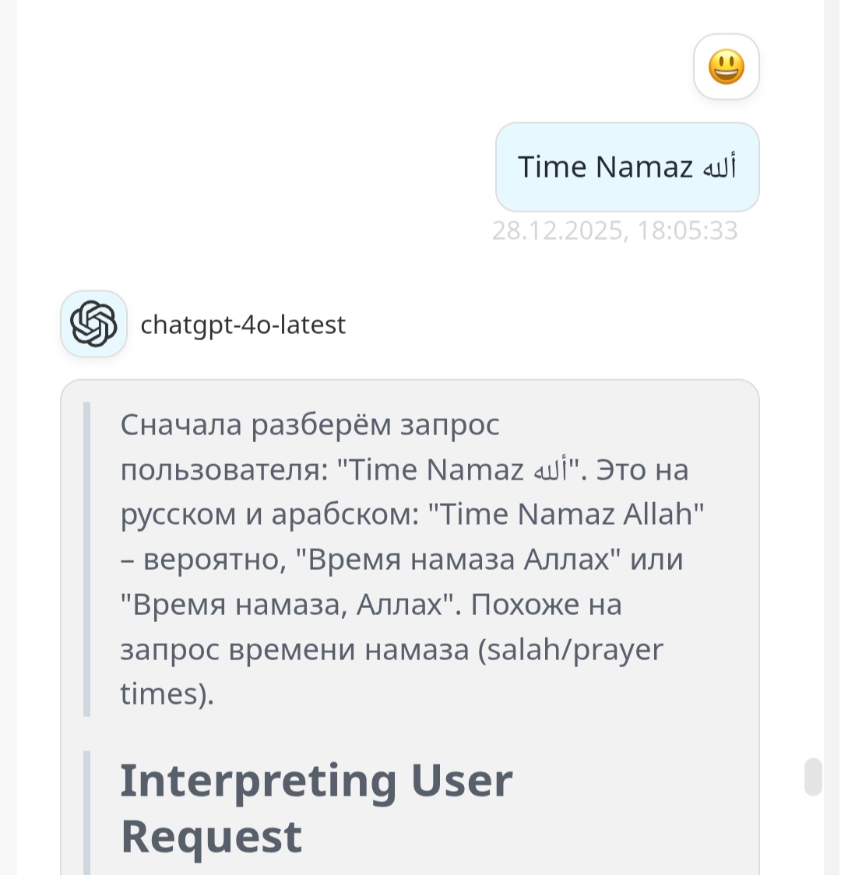
Task: Click the word "times)." ending the paragraph
Action: 167,694
